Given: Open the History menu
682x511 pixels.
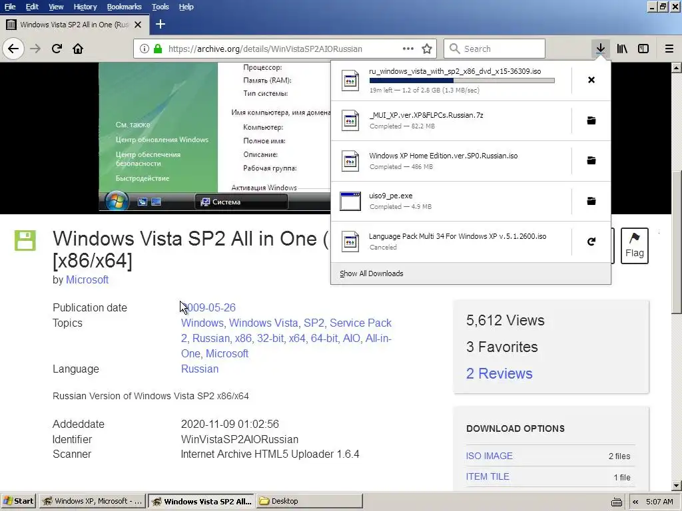Looking at the screenshot, I should coord(85,7).
